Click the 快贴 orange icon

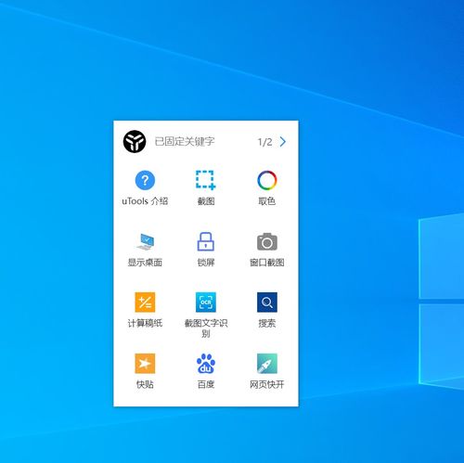click(x=145, y=364)
